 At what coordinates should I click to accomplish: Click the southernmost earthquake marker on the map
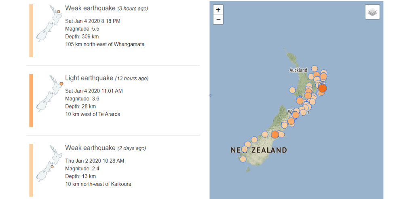tap(243, 159)
